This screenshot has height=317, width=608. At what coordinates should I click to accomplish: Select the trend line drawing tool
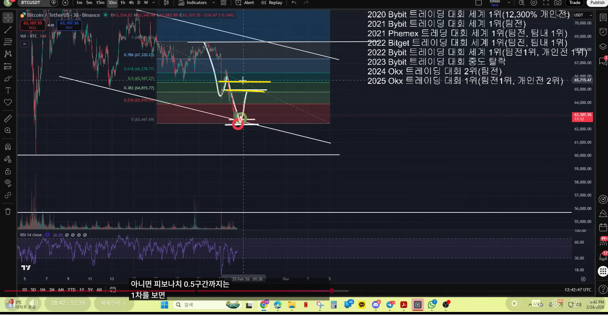[8, 30]
